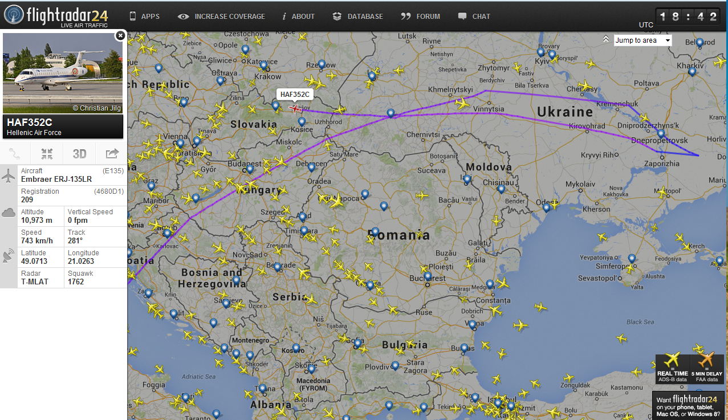Click the center-on-aircraft arrows icon
The width and height of the screenshot is (728, 420).
[x=47, y=153]
